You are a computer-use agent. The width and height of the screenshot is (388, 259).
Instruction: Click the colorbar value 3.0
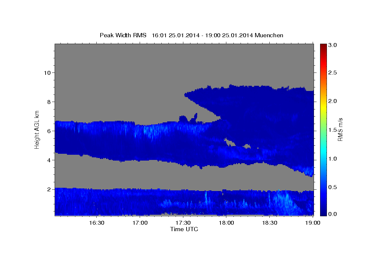(x=333, y=45)
